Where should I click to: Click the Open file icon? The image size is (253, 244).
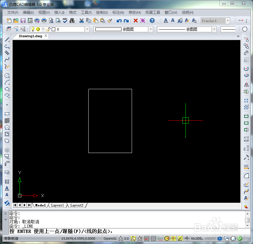point(16,20)
